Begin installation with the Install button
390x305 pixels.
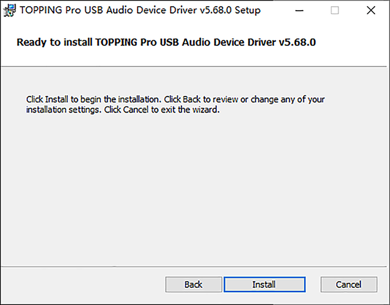click(x=265, y=284)
